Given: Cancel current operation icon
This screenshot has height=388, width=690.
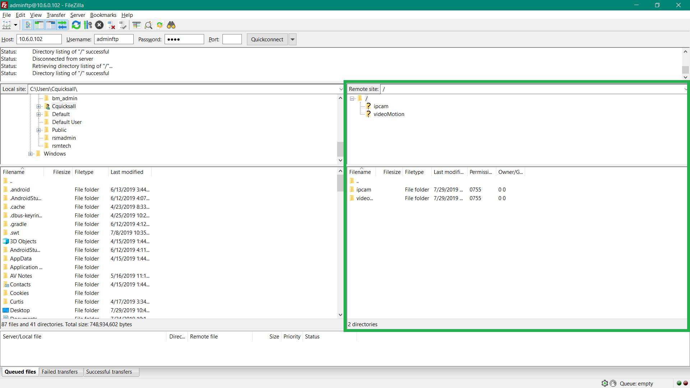Looking at the screenshot, I should 100,25.
